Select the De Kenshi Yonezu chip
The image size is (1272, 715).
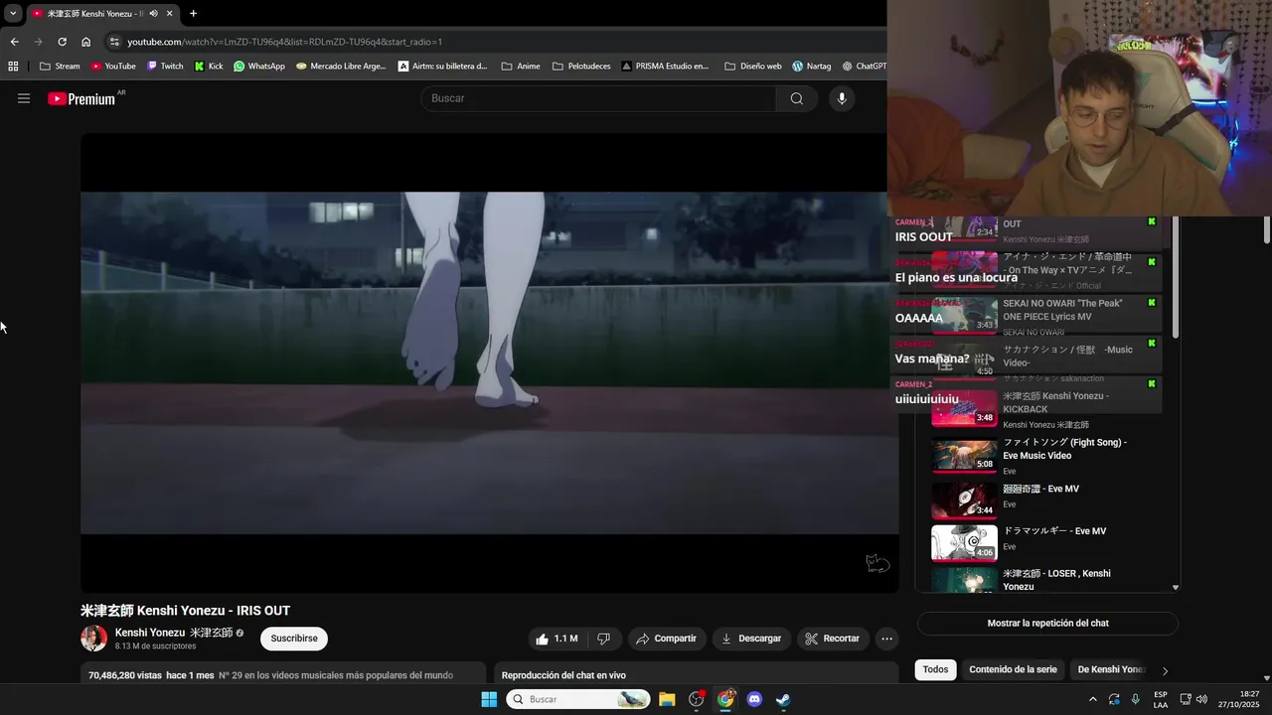click(1111, 670)
